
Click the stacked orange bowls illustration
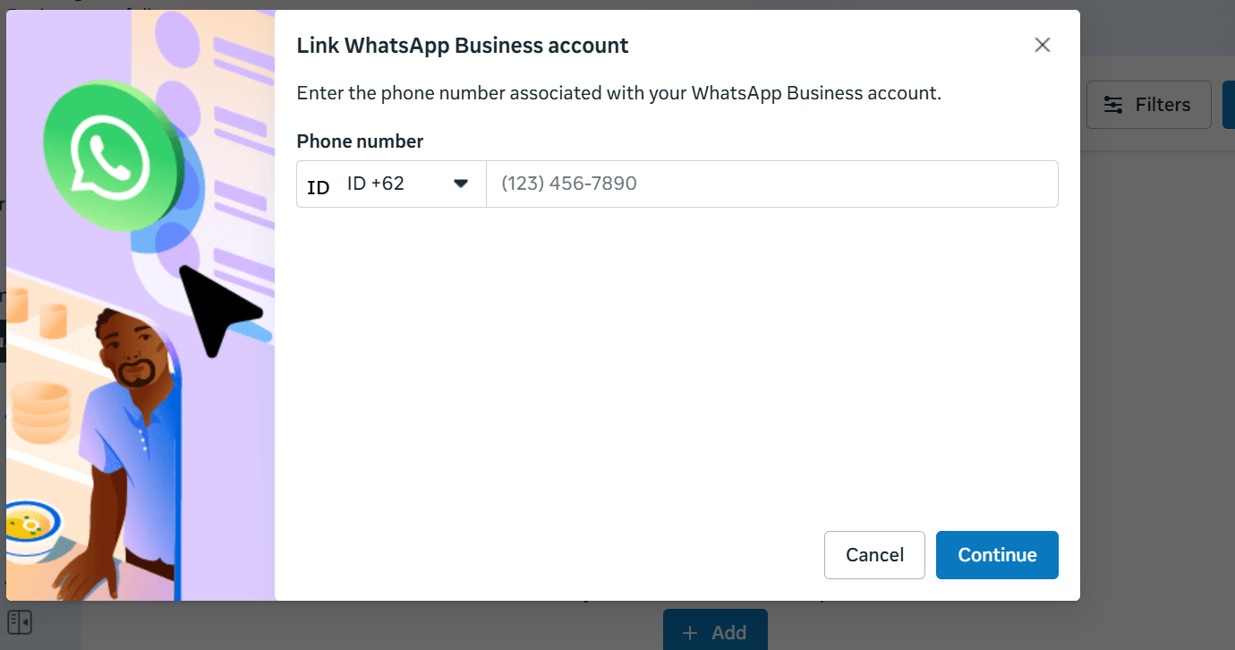(39, 412)
